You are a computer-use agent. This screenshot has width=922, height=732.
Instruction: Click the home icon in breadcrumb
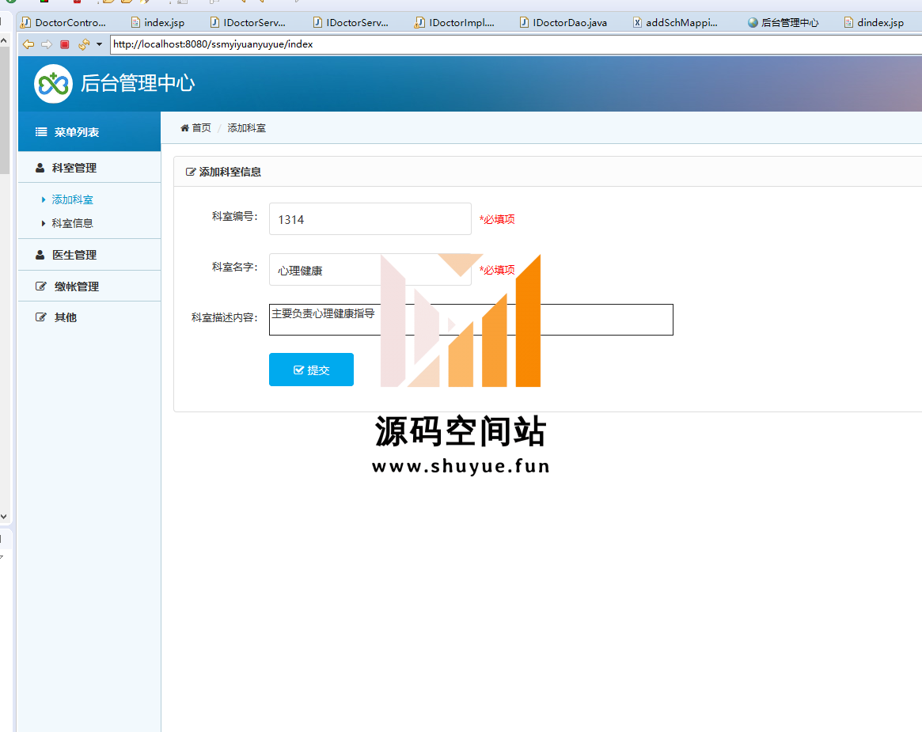click(x=184, y=127)
